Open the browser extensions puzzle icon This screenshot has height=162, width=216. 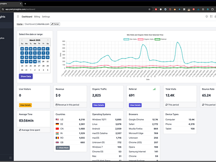(x=212, y=9)
